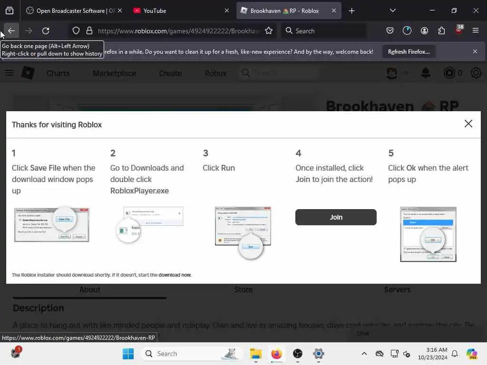Open Firefox View button in tab bar
This screenshot has height=365, width=487.
[x=10, y=11]
